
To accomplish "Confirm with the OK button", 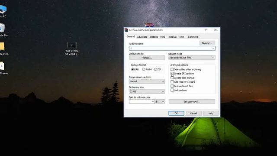I will tap(176, 113).
